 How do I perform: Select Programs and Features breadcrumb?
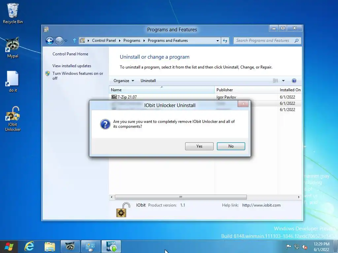point(168,41)
